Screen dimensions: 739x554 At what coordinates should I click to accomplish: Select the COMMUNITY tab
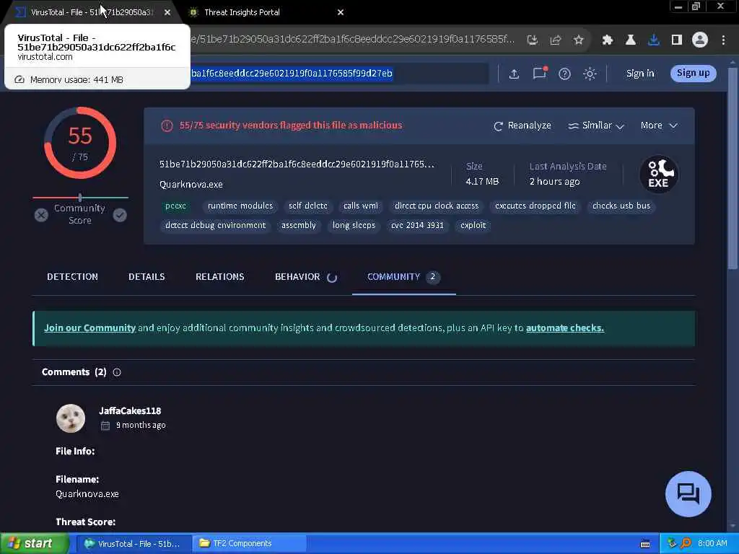403,276
